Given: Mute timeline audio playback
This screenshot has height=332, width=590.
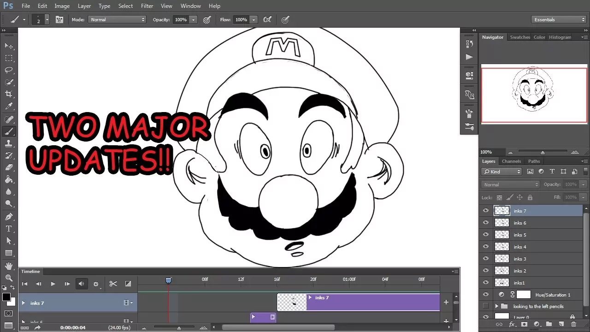Looking at the screenshot, I should [81, 284].
